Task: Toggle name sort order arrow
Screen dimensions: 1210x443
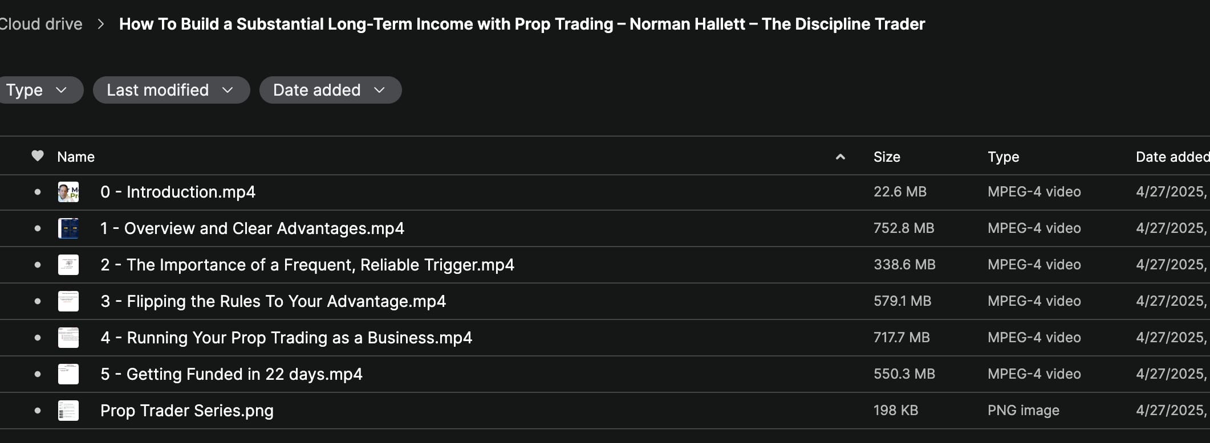Action: (x=840, y=157)
